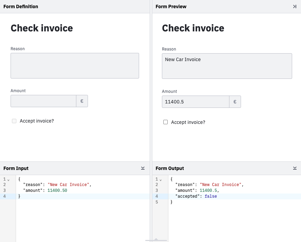Click the Form Definition panel header
Viewport: 301px width, 242px height.
click(75, 6)
